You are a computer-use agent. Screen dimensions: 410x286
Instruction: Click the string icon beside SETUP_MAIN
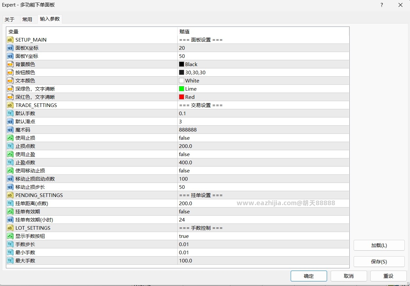click(10, 40)
